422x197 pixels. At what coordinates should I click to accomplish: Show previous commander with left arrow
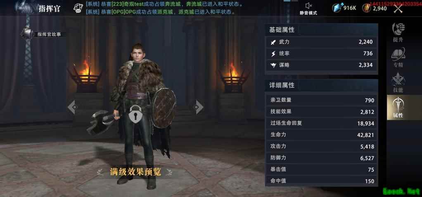coord(73,107)
